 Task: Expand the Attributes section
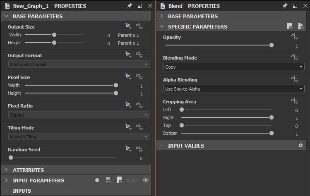[x=6, y=170]
